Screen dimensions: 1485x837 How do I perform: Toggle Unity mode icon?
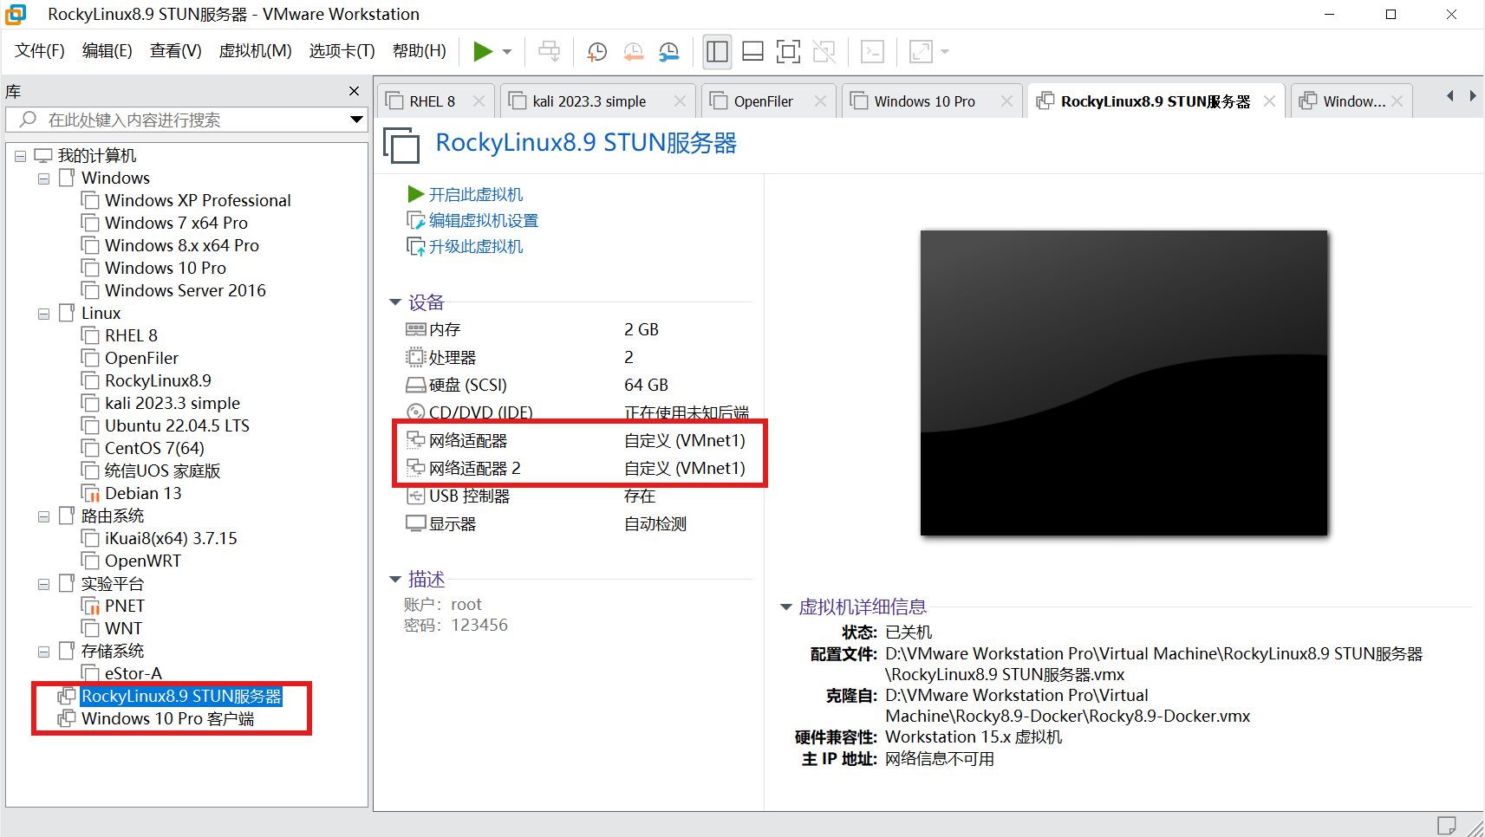pos(824,52)
